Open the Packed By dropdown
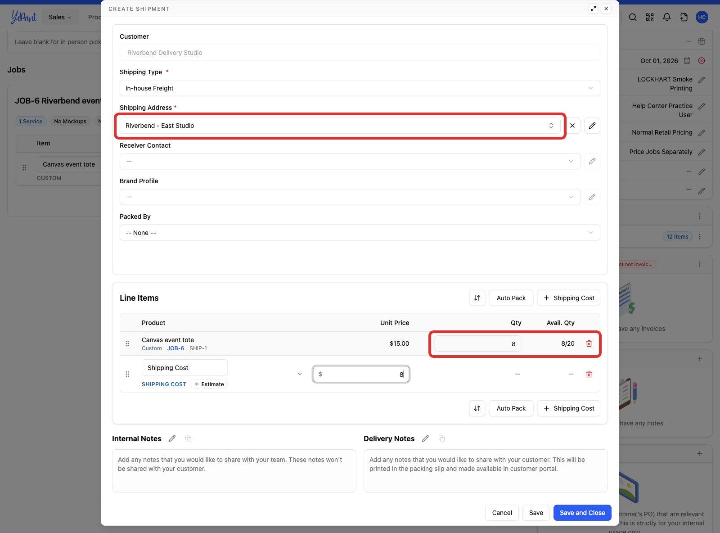This screenshot has height=533, width=720. 360,233
